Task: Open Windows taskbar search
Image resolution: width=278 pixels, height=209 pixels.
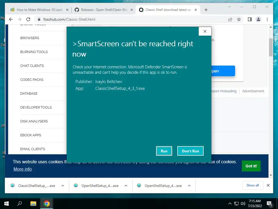Action: 20,204
